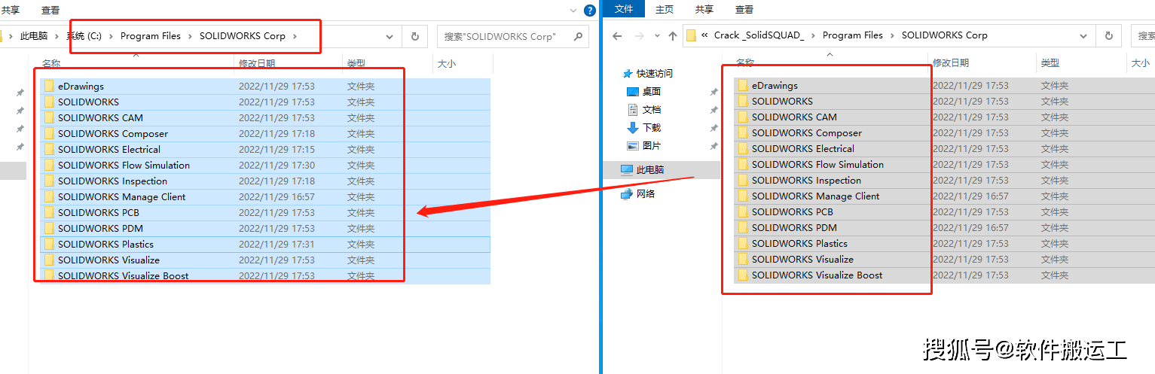1155x374 pixels.
Task: Open Quick Access (快速访问) in navigation pane
Action: click(654, 74)
